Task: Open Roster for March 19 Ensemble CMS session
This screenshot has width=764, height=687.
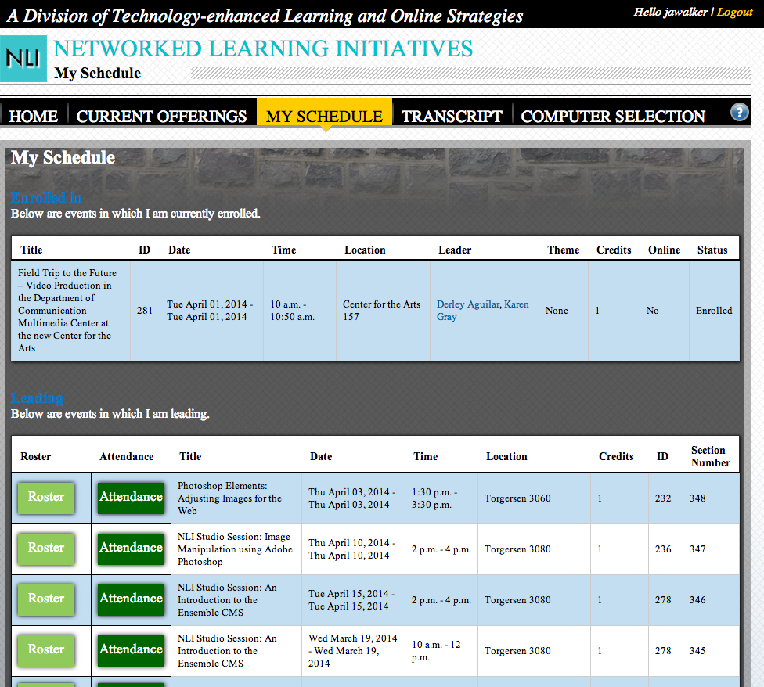Action: pos(46,650)
